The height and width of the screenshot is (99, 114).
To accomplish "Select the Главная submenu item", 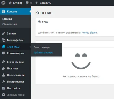I will tap(7, 19).
